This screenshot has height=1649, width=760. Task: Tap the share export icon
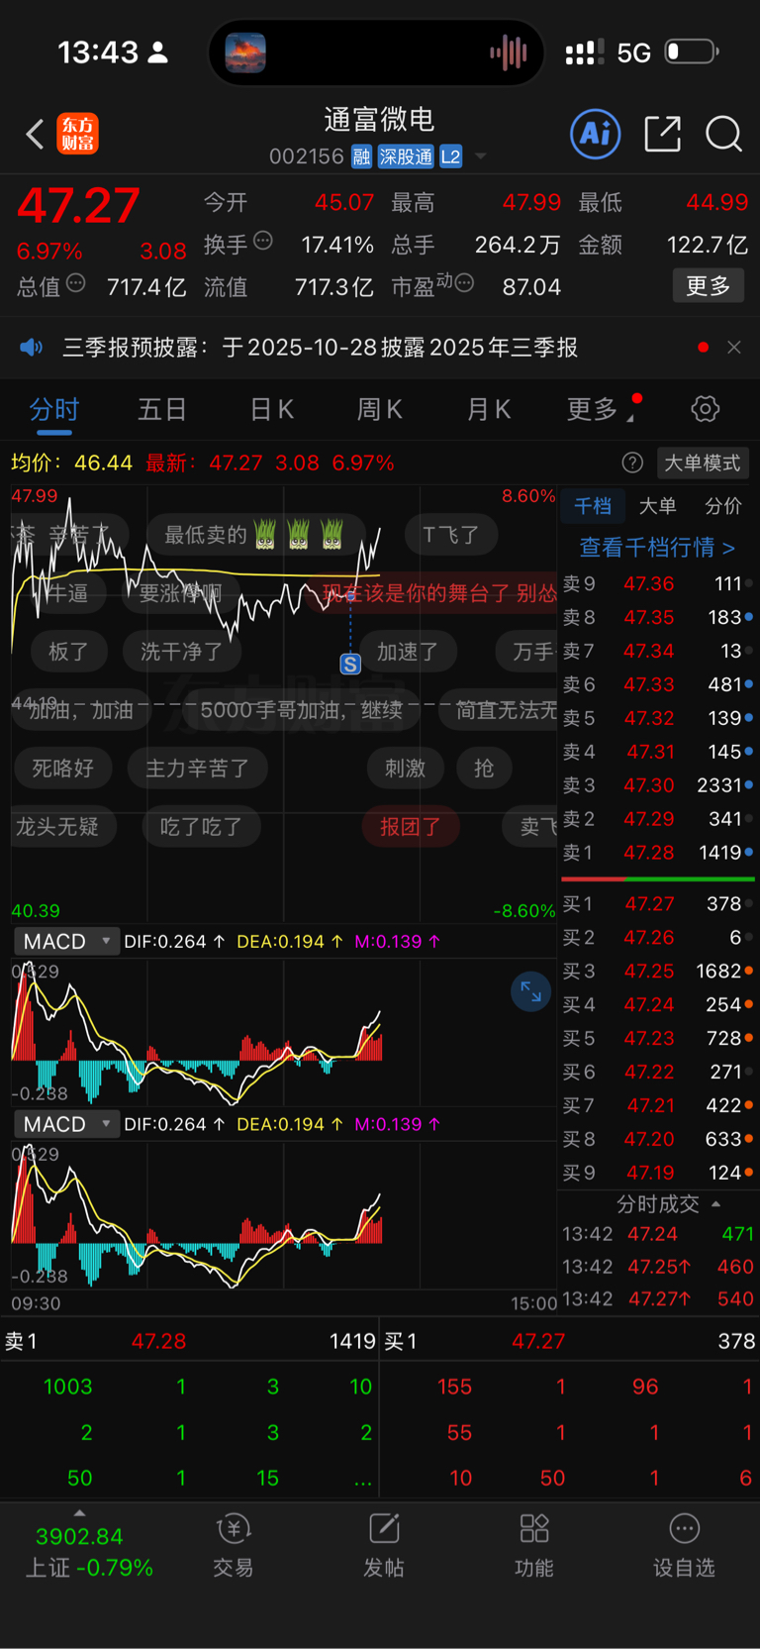coord(662,134)
